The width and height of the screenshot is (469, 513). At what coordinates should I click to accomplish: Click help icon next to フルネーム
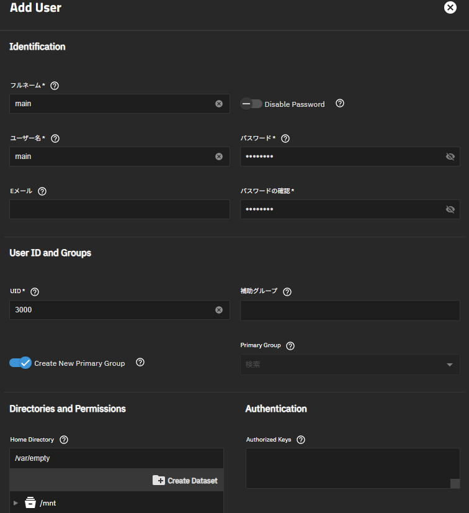55,86
